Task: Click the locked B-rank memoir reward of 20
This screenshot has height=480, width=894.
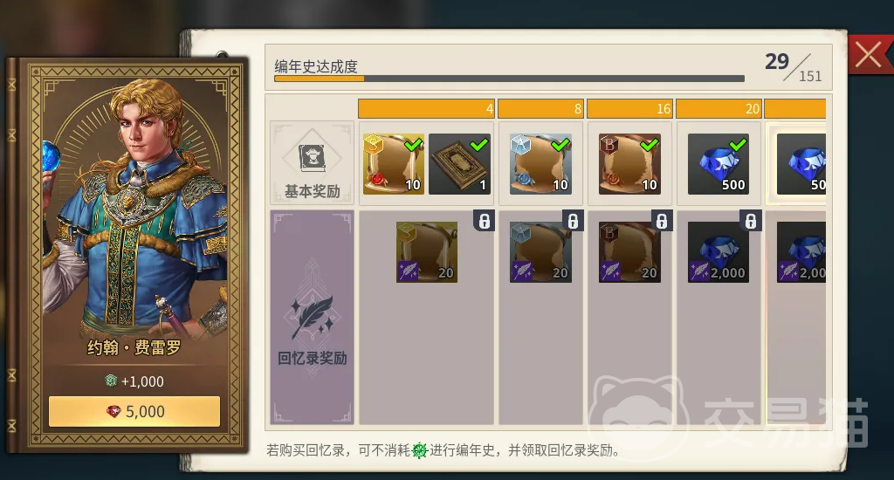Action: (629, 252)
